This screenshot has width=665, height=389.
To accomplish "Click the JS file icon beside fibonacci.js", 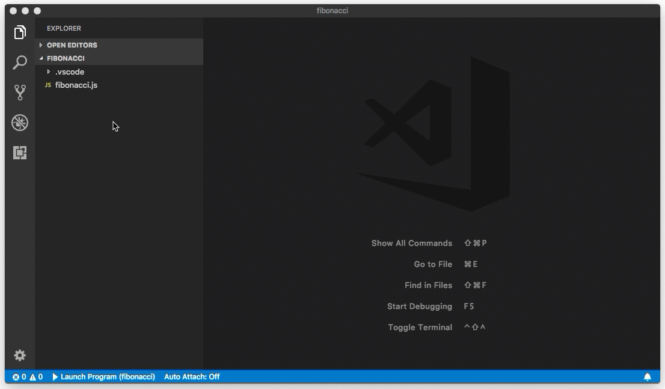I will [x=48, y=85].
